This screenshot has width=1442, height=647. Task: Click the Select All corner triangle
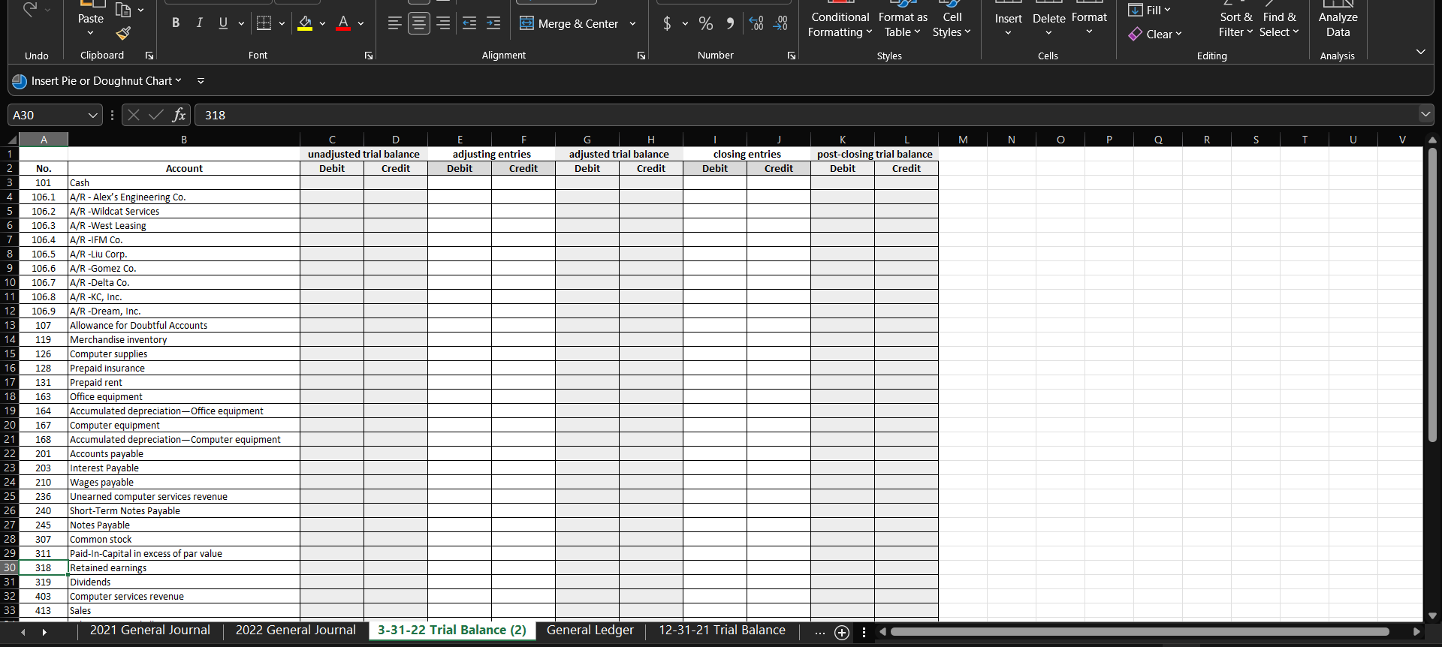tap(12, 140)
